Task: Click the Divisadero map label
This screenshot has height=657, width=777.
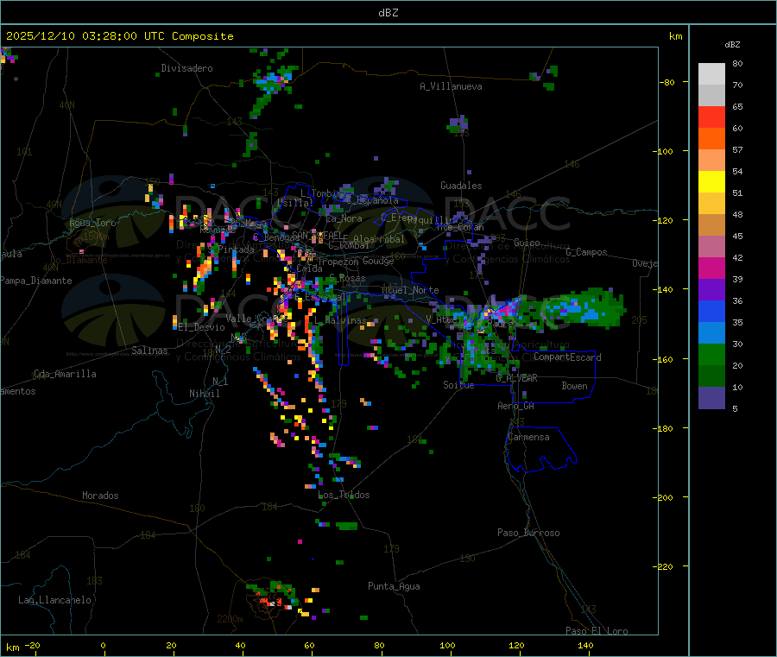Action: pos(186,68)
